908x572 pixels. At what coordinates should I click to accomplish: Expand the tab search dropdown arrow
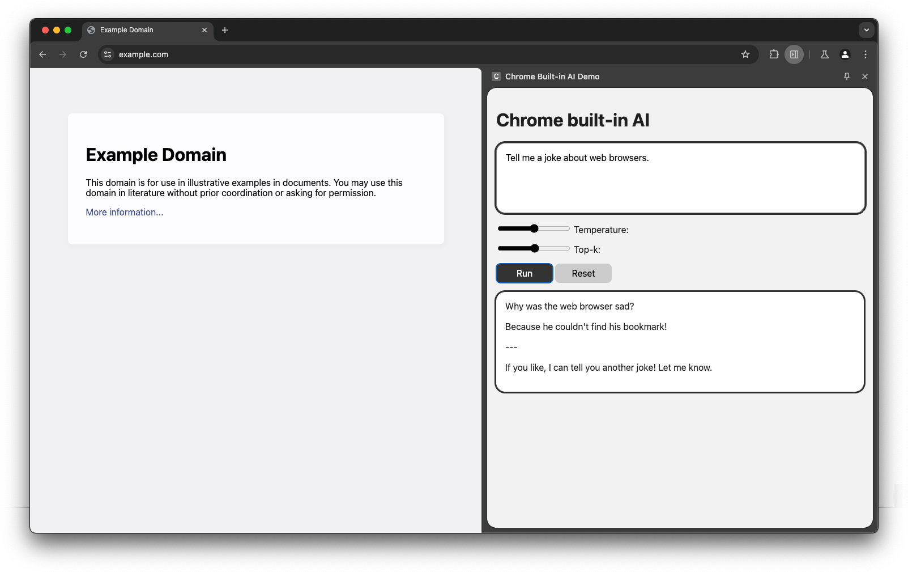[867, 30]
